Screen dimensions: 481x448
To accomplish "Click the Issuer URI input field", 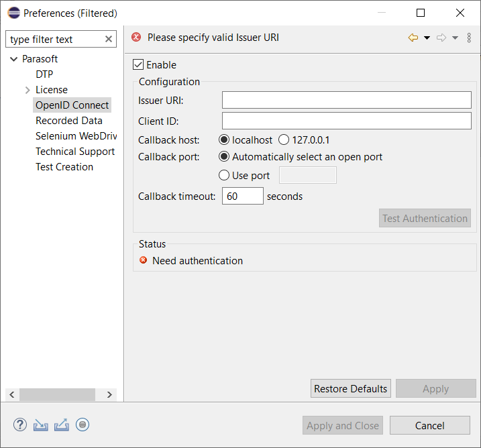I will (x=347, y=100).
